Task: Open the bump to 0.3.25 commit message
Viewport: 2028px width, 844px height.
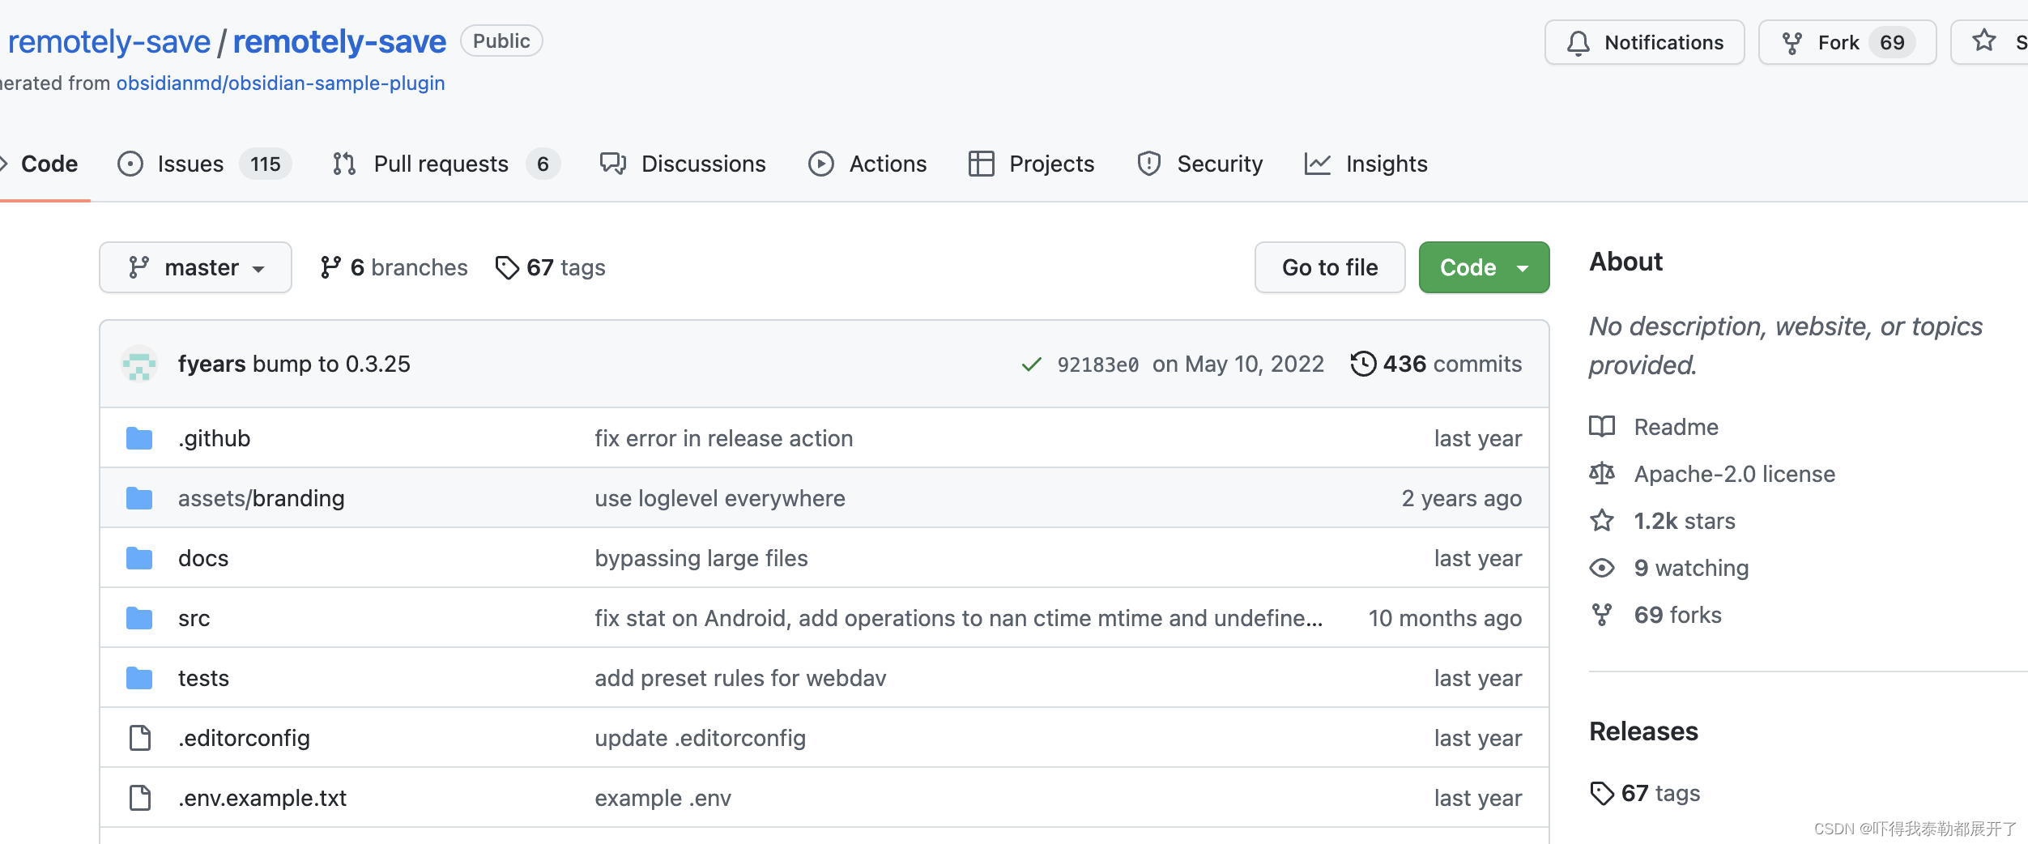Action: [x=331, y=364]
